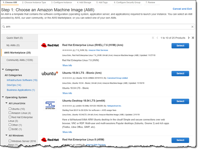Image resolution: width=199 pixels, height=150 pixels.
Task: Go to previous results page arrow
Action: 158,38
